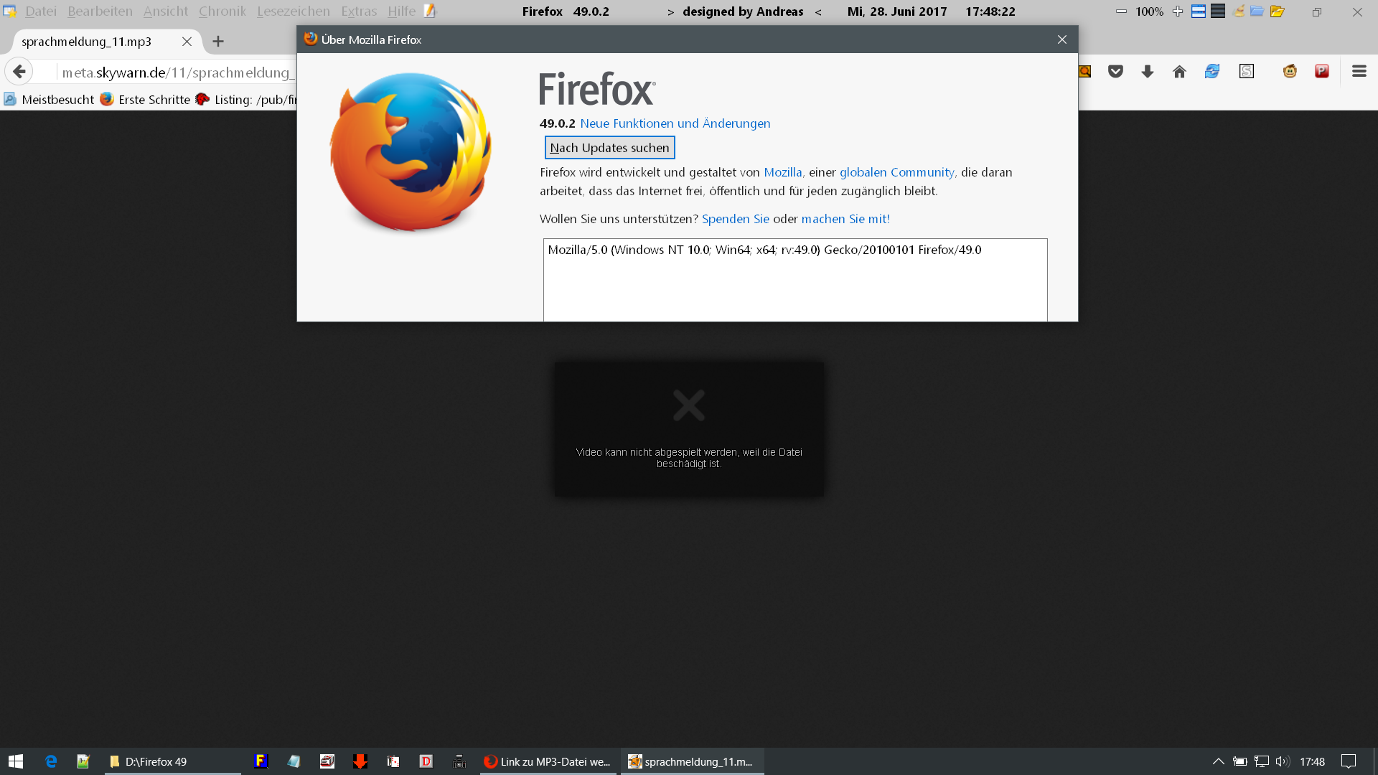Screen dimensions: 1378x775
Task: Zoom in with the plus icon
Action: pyautogui.click(x=1177, y=11)
